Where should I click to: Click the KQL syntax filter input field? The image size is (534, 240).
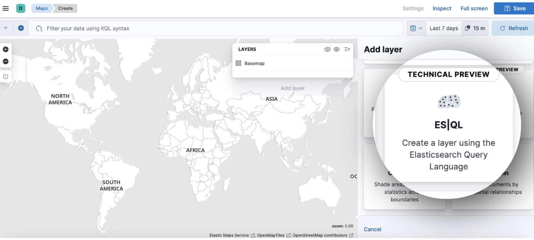point(216,28)
